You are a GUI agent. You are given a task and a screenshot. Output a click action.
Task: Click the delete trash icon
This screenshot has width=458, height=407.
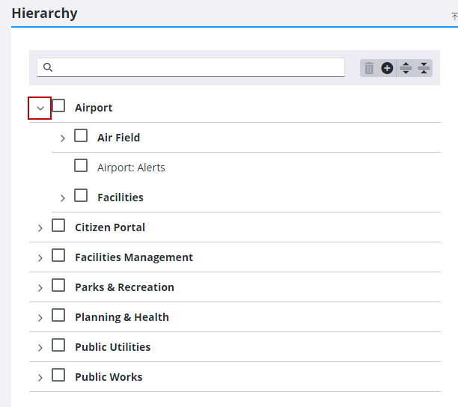(x=369, y=68)
